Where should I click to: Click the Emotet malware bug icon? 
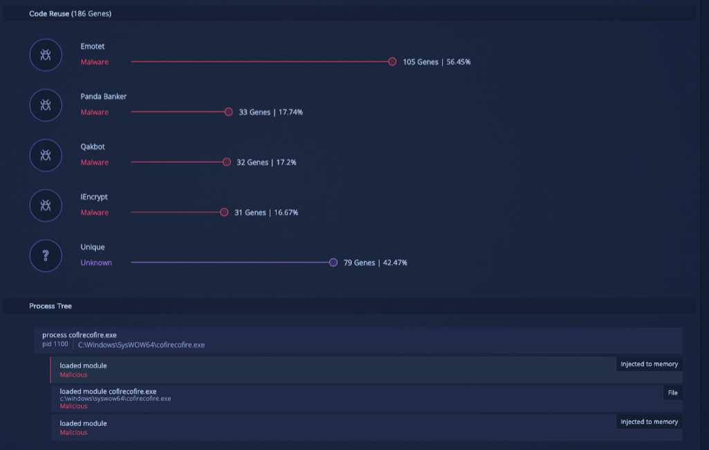(45, 55)
